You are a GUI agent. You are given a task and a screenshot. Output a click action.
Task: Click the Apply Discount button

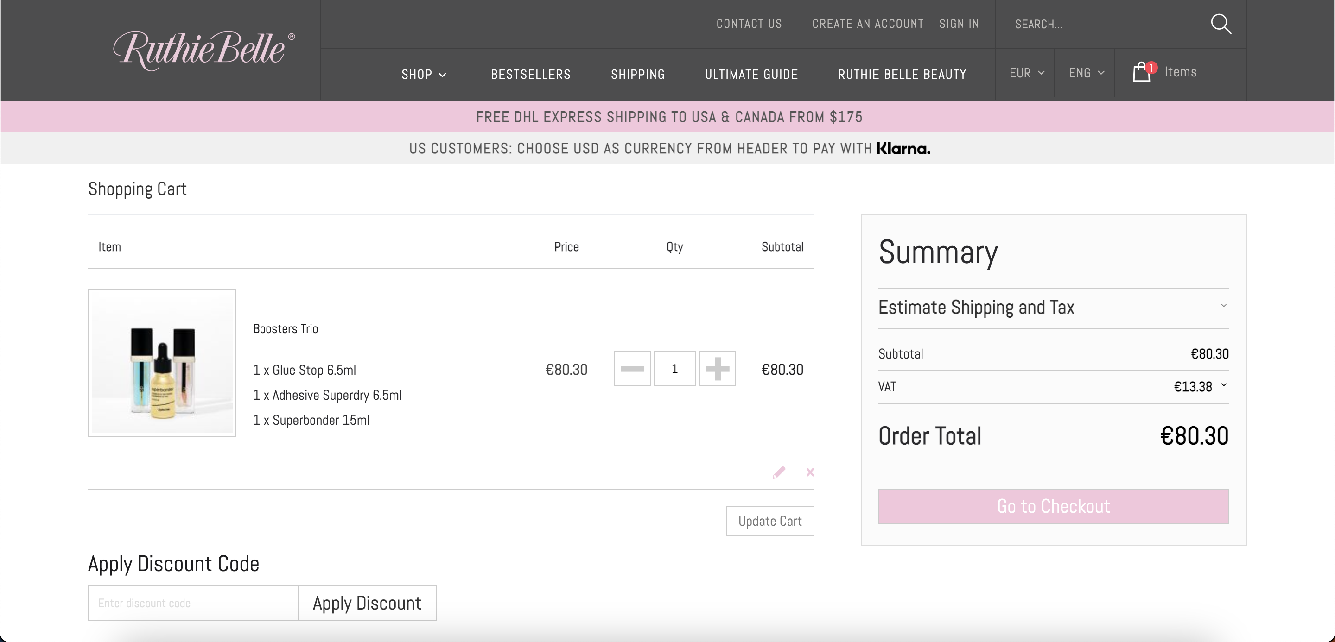(367, 603)
